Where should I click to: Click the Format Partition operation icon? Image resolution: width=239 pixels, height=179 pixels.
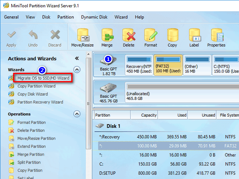click(12, 123)
